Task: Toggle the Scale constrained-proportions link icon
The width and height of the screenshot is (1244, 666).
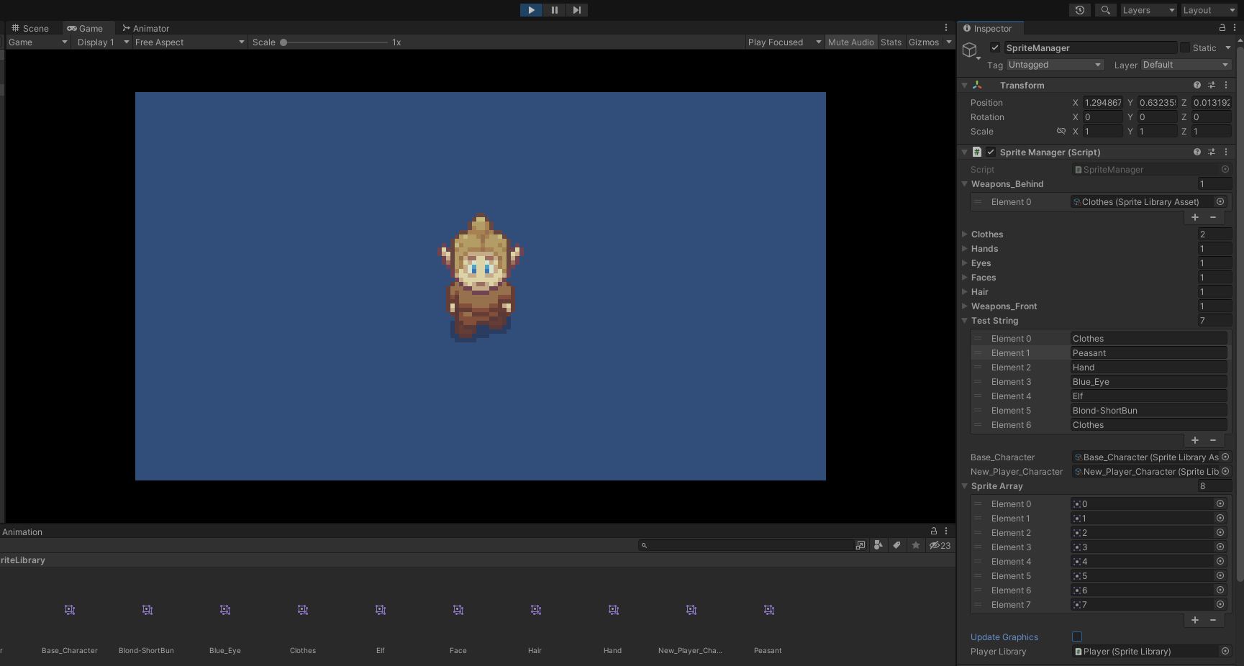Action: [x=1061, y=131]
